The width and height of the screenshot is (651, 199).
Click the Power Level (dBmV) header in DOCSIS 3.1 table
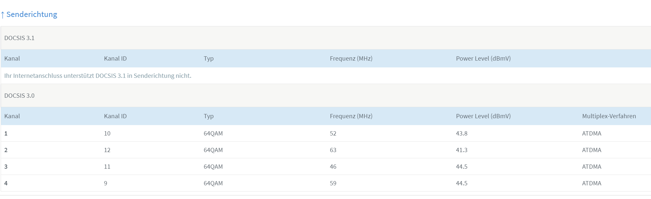point(483,59)
